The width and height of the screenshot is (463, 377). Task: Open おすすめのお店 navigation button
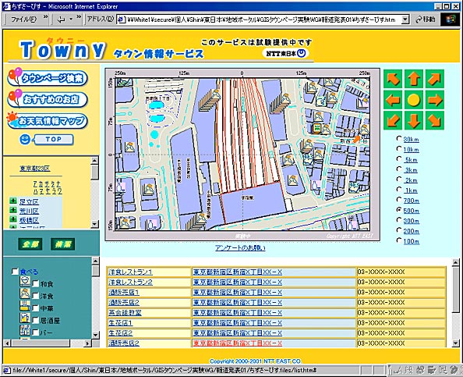click(48, 99)
